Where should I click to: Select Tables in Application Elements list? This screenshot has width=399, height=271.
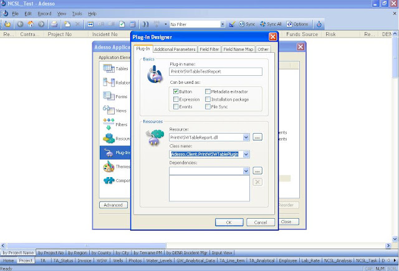tap(115, 68)
